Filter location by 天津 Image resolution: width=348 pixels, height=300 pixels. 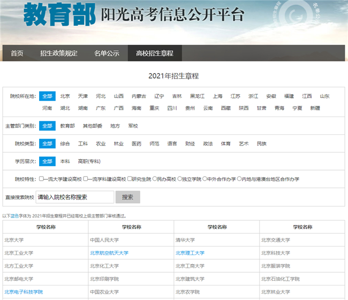tap(83, 96)
